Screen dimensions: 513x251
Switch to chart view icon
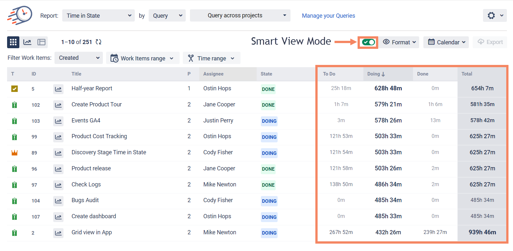point(27,42)
